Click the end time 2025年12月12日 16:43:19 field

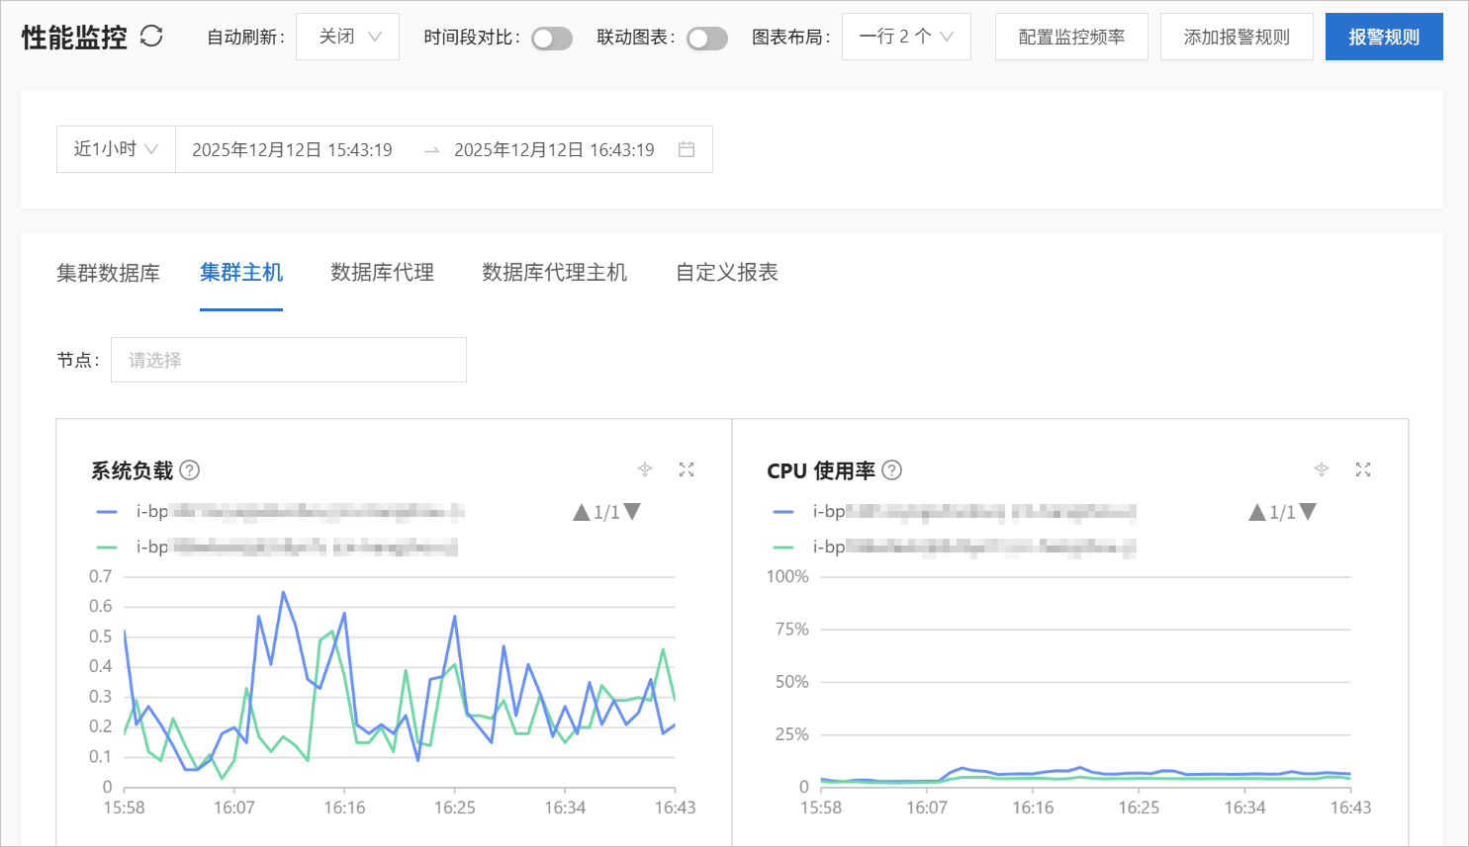(x=554, y=150)
